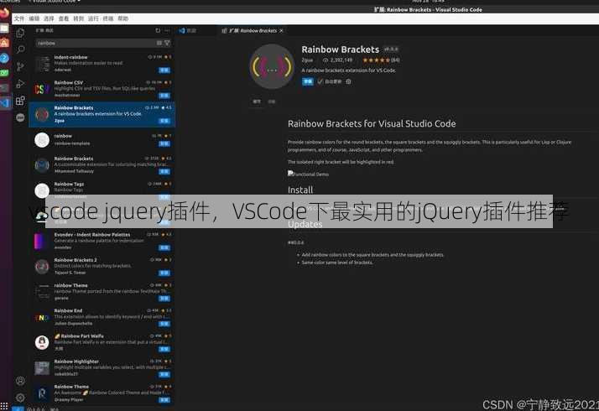Open the Manage gear in the activity bar
599x411 pixels.
(20, 398)
